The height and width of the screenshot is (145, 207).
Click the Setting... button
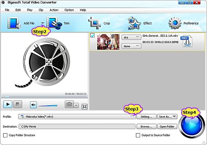(146, 117)
